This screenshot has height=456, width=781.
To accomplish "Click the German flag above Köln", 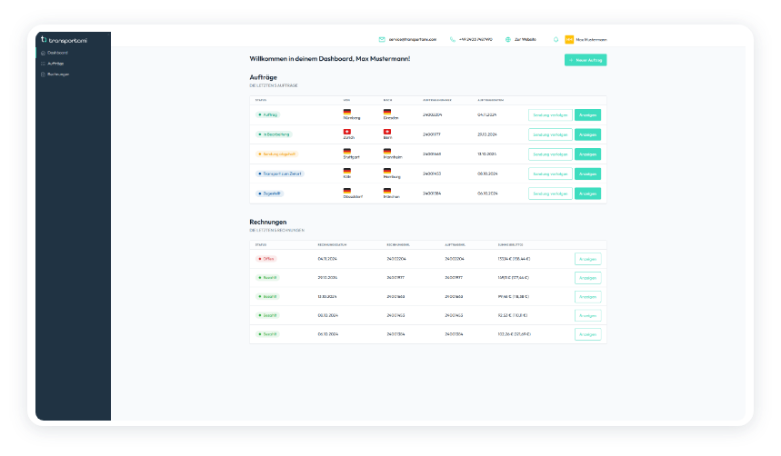I will pyautogui.click(x=347, y=171).
